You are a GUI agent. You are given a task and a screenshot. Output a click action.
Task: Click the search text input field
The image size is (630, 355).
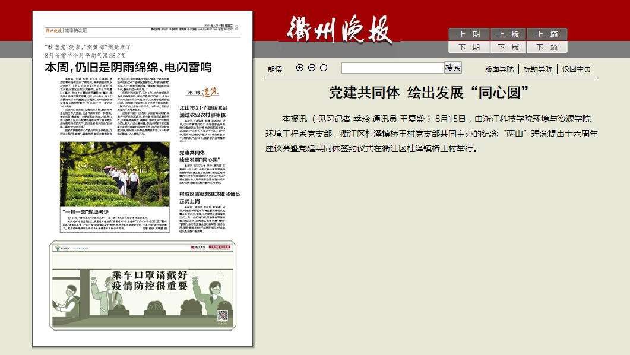[x=392, y=68]
